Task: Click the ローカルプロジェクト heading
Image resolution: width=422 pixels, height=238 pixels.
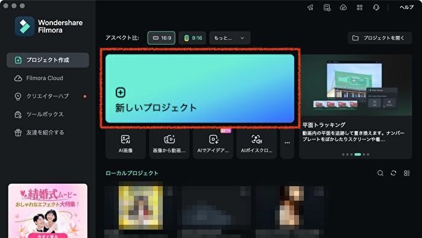Action: point(132,173)
